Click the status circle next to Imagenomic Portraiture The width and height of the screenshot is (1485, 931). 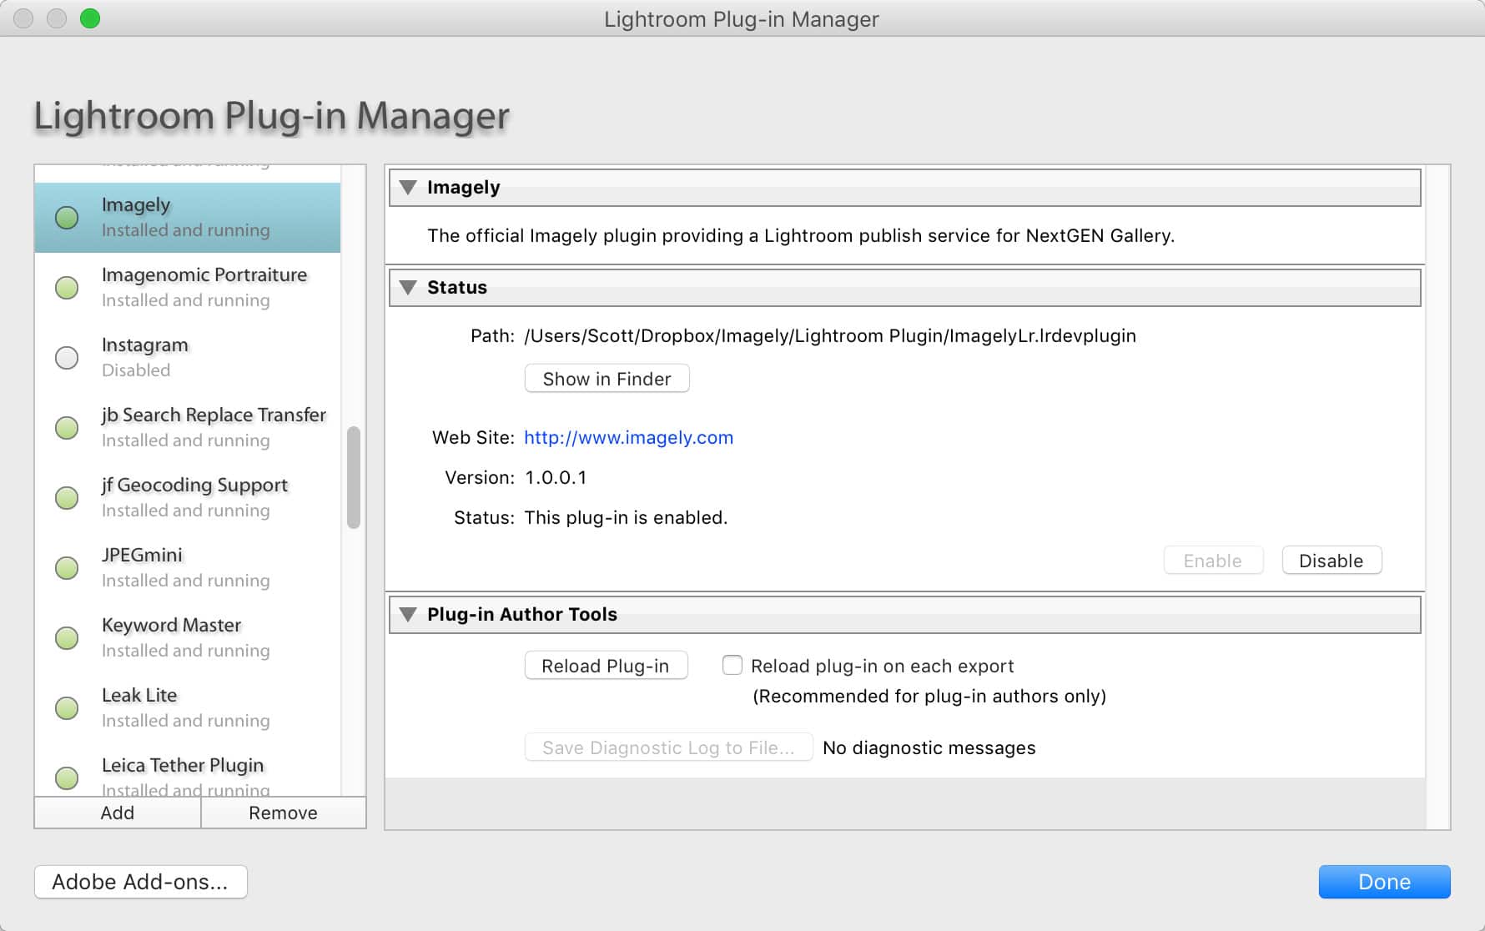click(67, 288)
